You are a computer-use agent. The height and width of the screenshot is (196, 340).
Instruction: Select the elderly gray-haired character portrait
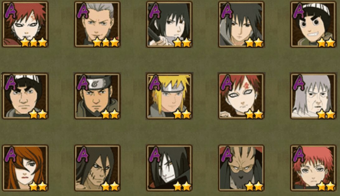coord(313,96)
